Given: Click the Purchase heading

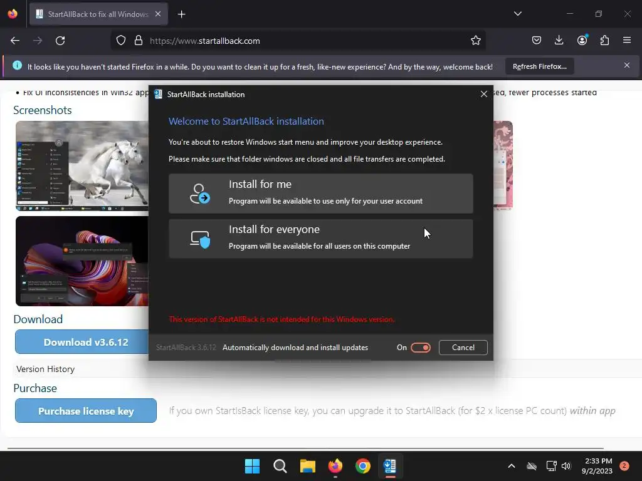Looking at the screenshot, I should [35, 388].
